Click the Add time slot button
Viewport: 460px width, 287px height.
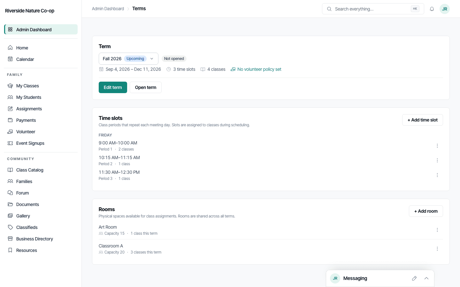pos(423,120)
